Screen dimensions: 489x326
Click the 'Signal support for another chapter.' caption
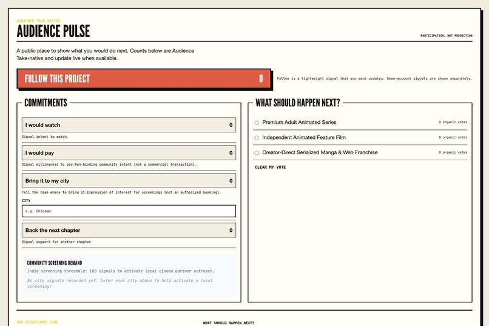(57, 242)
